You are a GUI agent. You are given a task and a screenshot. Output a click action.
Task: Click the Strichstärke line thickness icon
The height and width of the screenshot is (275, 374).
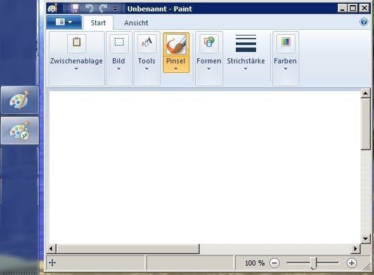(246, 44)
